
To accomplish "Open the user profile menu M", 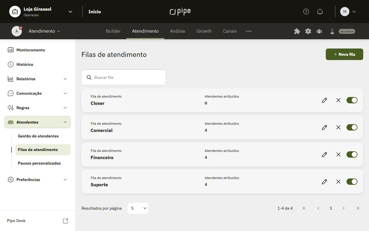I will pos(348,12).
